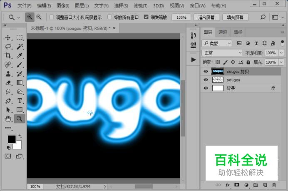Open the 文件(F) menu
The width and height of the screenshot is (288, 191).
coord(25,6)
